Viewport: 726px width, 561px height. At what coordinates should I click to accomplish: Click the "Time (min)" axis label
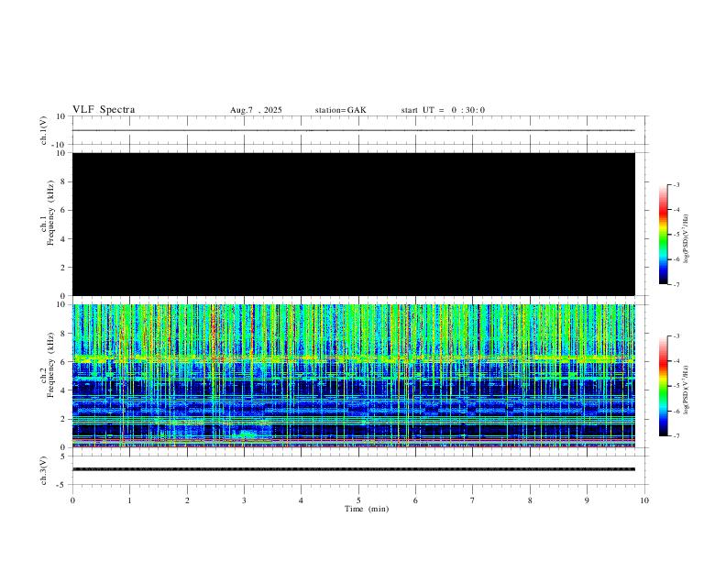367,509
